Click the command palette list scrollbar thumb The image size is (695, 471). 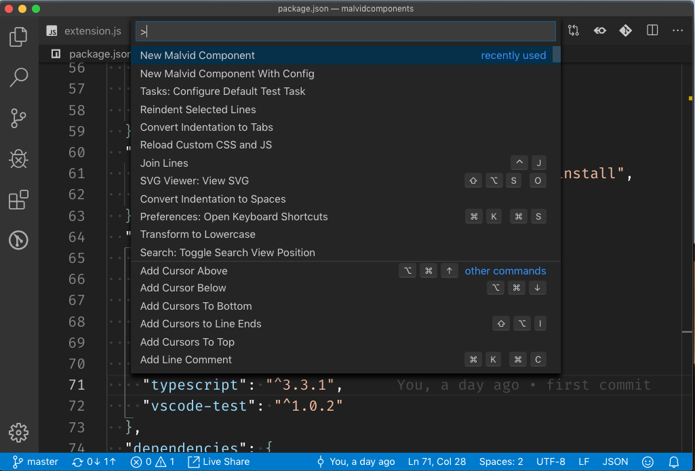pyautogui.click(x=557, y=54)
